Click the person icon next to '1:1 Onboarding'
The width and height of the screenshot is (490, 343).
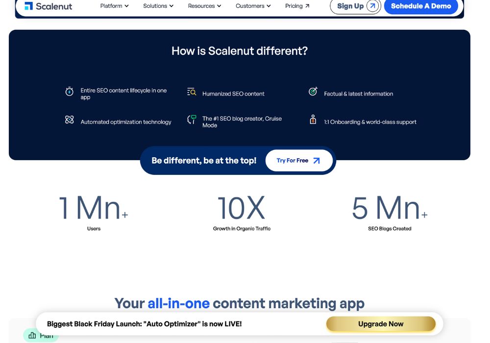pyautogui.click(x=313, y=119)
